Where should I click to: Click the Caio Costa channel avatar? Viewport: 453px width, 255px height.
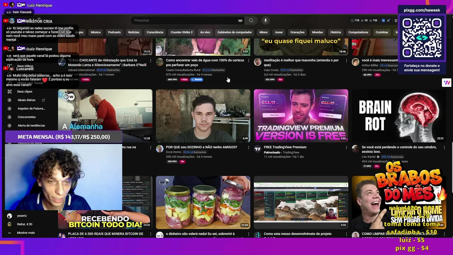[258, 62]
